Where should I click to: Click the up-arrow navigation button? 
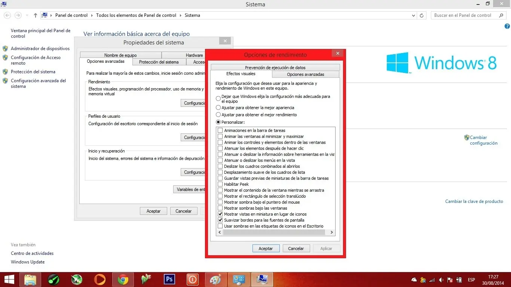[36, 15]
